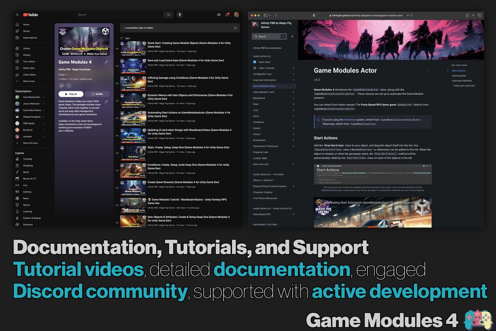This screenshot has width=496, height=331.
Task: Dismiss the unavailable video hidden notice
Action: (235, 28)
